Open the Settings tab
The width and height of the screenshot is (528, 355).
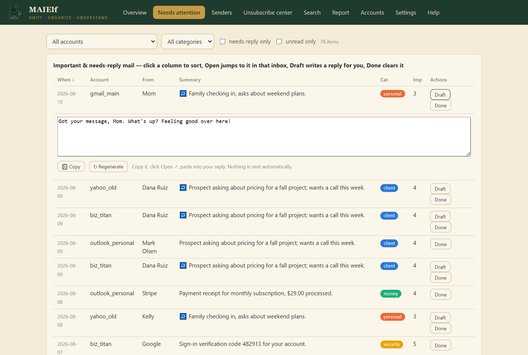(x=406, y=13)
